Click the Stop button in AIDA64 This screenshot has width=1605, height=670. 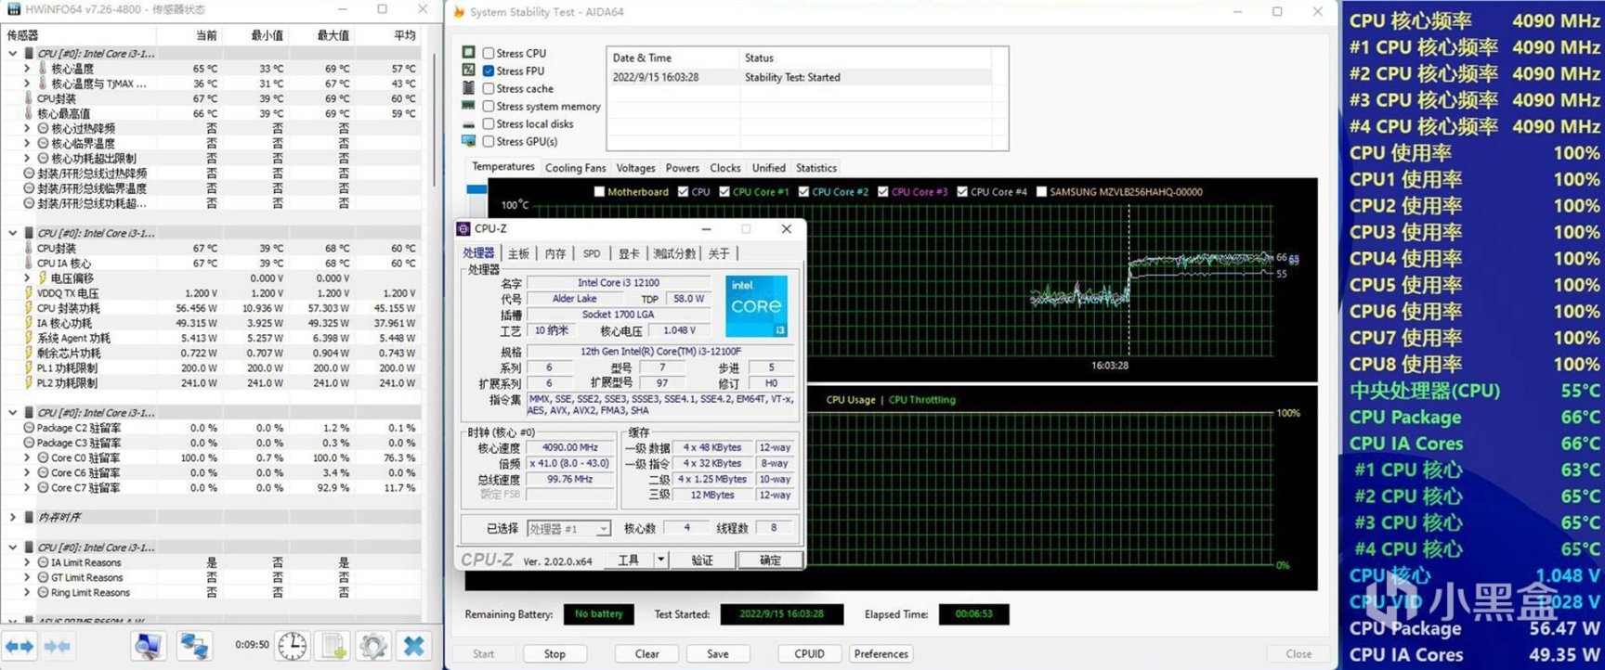click(x=555, y=654)
